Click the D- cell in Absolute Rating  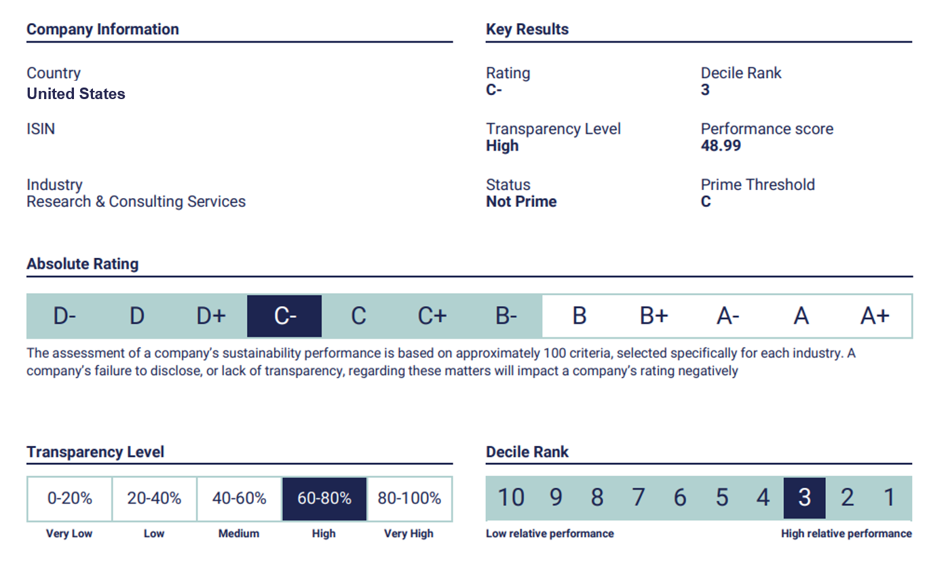64,316
